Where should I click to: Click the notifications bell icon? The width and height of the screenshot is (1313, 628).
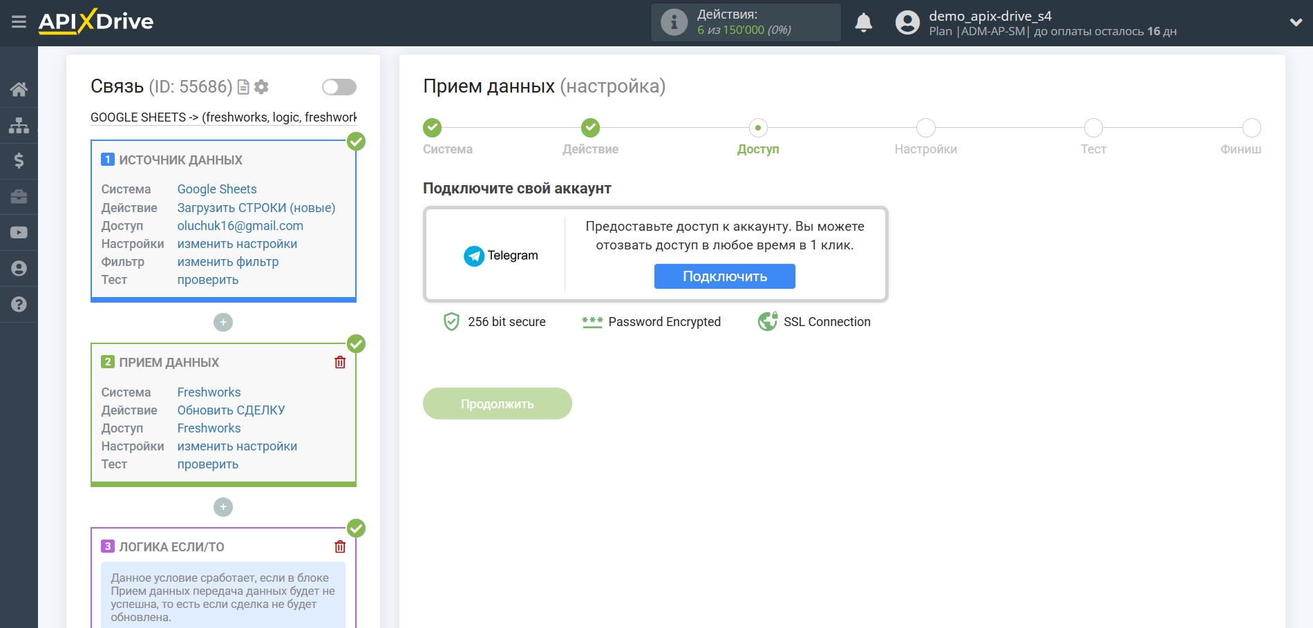pos(863,23)
